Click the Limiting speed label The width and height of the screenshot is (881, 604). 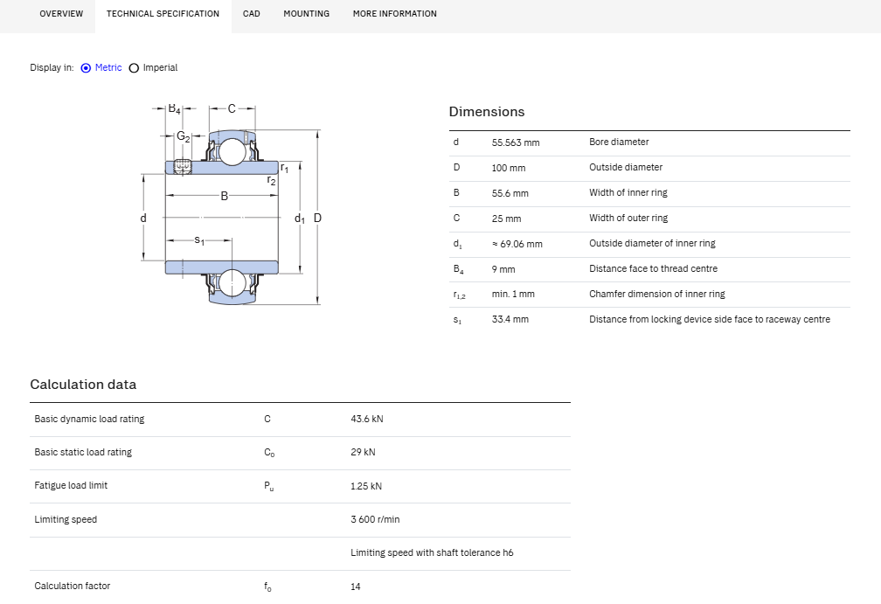coord(66,520)
